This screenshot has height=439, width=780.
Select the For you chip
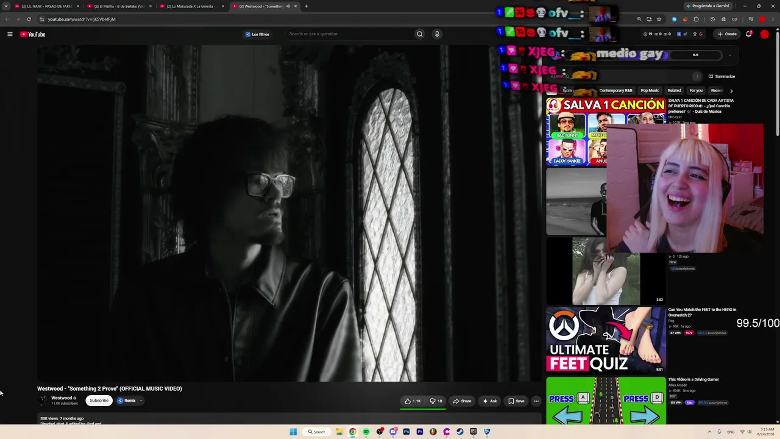(696, 91)
